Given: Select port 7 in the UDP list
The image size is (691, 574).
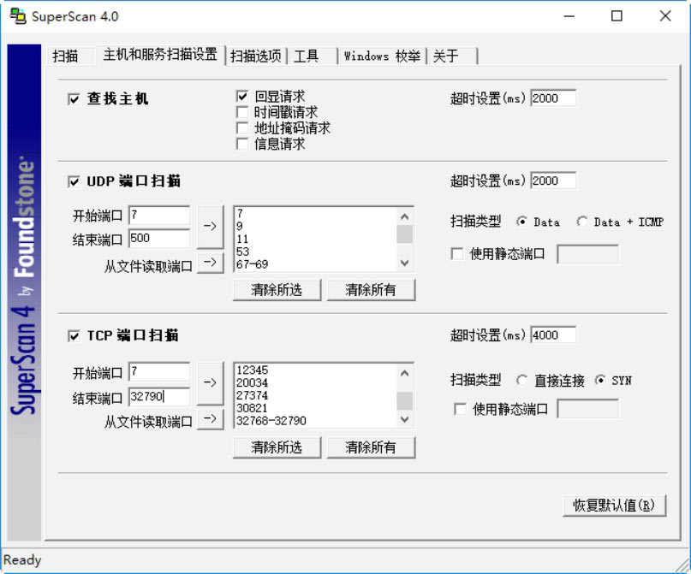Looking at the screenshot, I should coord(316,214).
